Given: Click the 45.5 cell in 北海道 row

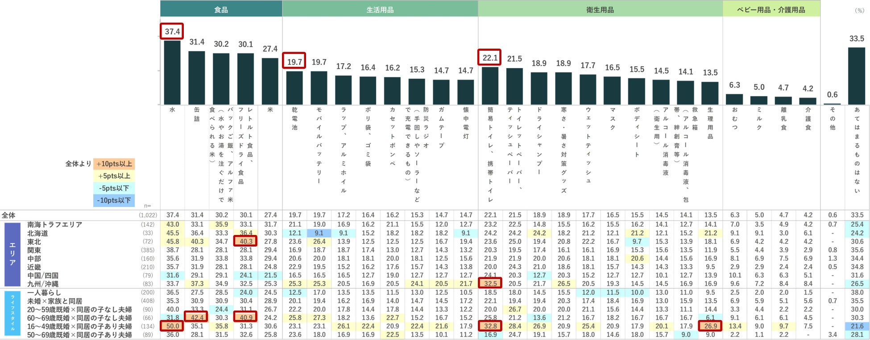Looking at the screenshot, I should coord(172,233).
